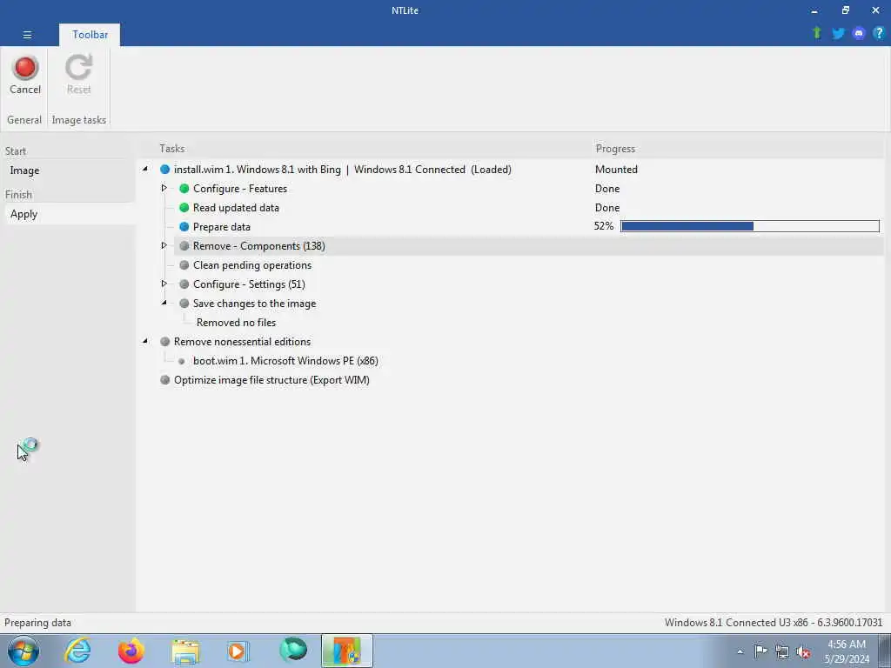Click gray status dot beside Remove - Components

pos(184,246)
